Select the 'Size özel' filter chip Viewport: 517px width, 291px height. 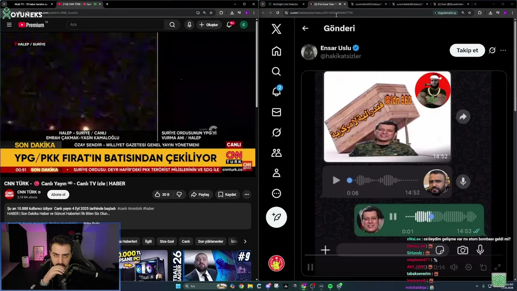(x=166, y=241)
